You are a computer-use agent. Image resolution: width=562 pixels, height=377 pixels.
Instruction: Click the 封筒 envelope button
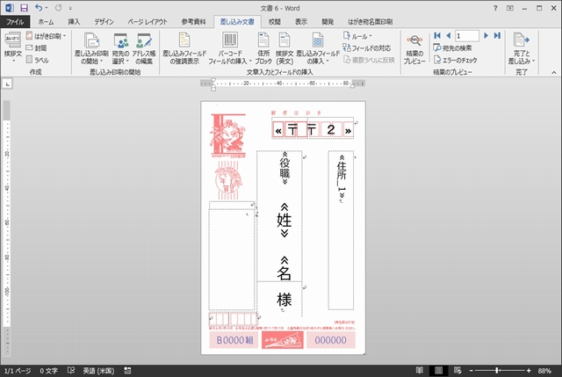(x=36, y=48)
